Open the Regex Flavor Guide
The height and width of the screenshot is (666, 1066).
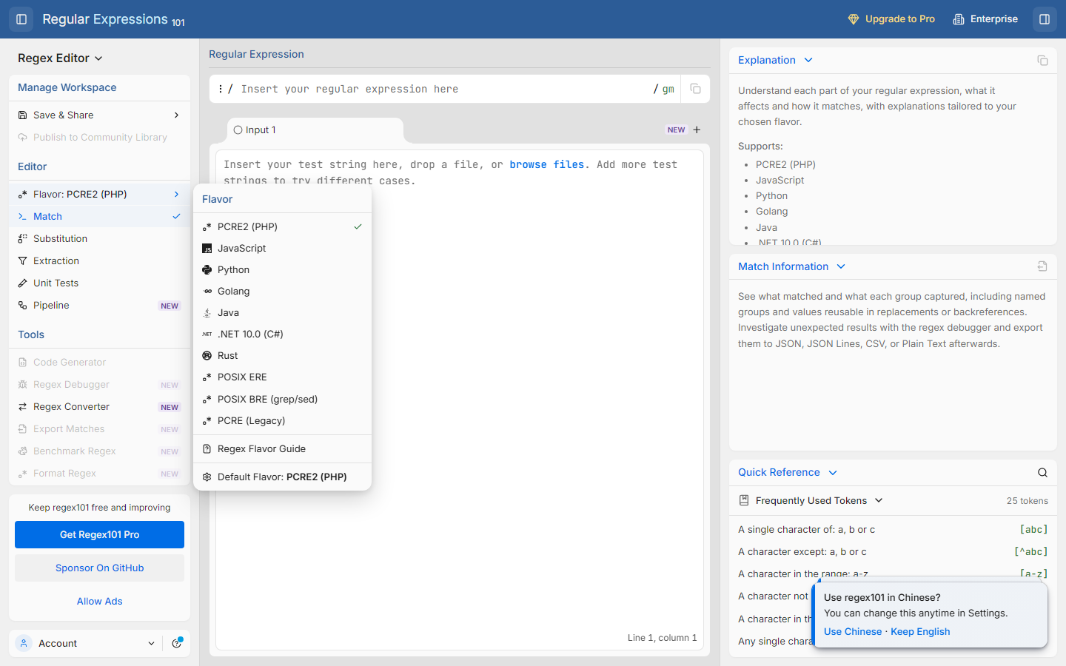(x=282, y=449)
